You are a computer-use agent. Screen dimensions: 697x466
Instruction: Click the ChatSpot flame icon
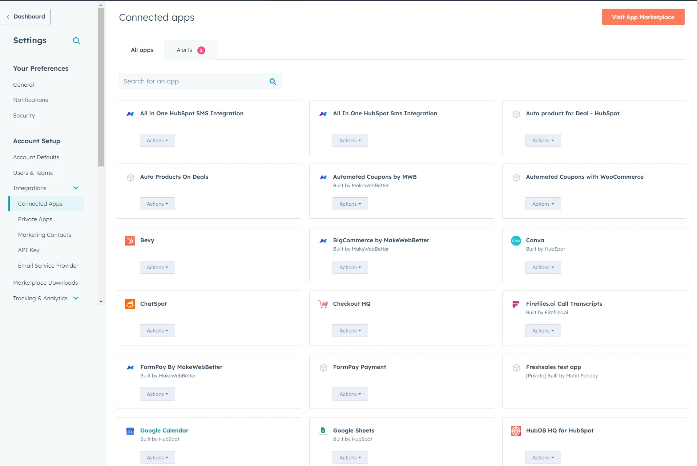click(130, 304)
